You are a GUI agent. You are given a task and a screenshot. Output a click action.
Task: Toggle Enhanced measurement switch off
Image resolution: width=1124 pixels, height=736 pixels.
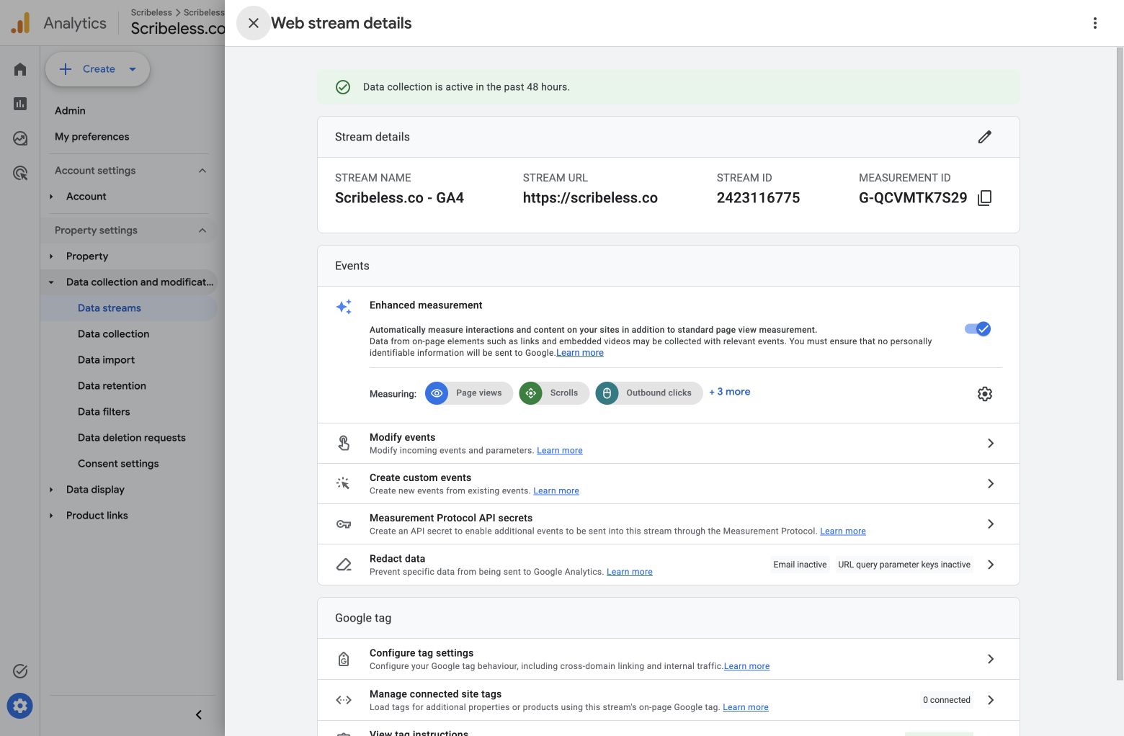click(978, 329)
